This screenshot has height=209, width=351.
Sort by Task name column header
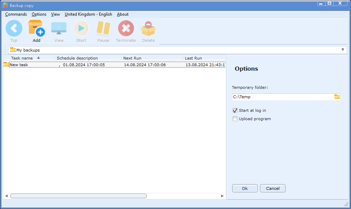click(22, 58)
